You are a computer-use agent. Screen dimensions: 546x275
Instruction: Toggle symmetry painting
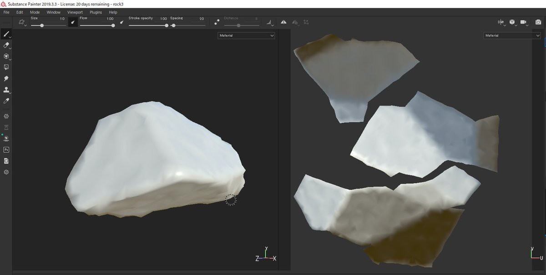(x=283, y=22)
